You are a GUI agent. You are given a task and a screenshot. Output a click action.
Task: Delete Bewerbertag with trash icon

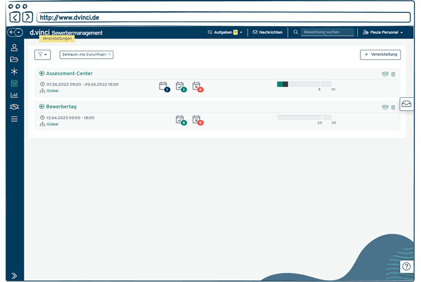(x=393, y=107)
